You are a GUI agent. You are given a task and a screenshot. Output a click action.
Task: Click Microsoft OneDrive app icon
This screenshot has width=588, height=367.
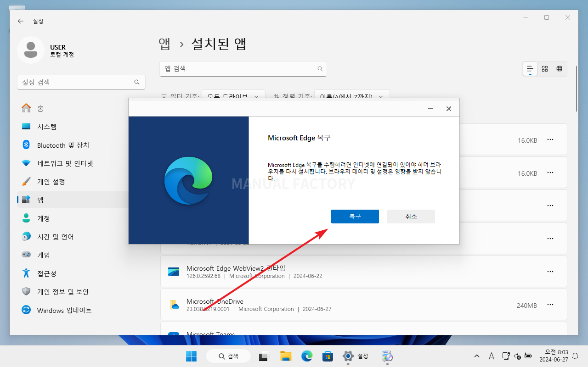174,305
